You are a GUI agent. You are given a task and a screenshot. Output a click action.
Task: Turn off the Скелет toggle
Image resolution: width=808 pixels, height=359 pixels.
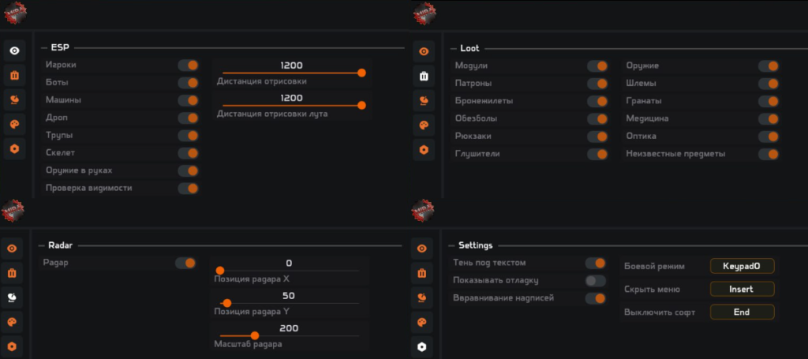tap(188, 153)
